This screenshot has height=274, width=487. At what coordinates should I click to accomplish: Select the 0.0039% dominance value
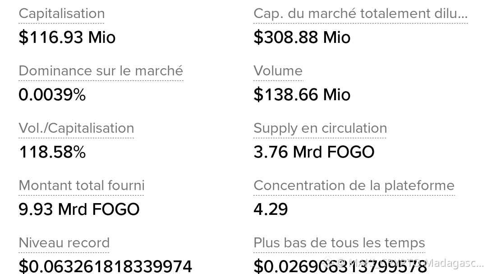coord(52,94)
